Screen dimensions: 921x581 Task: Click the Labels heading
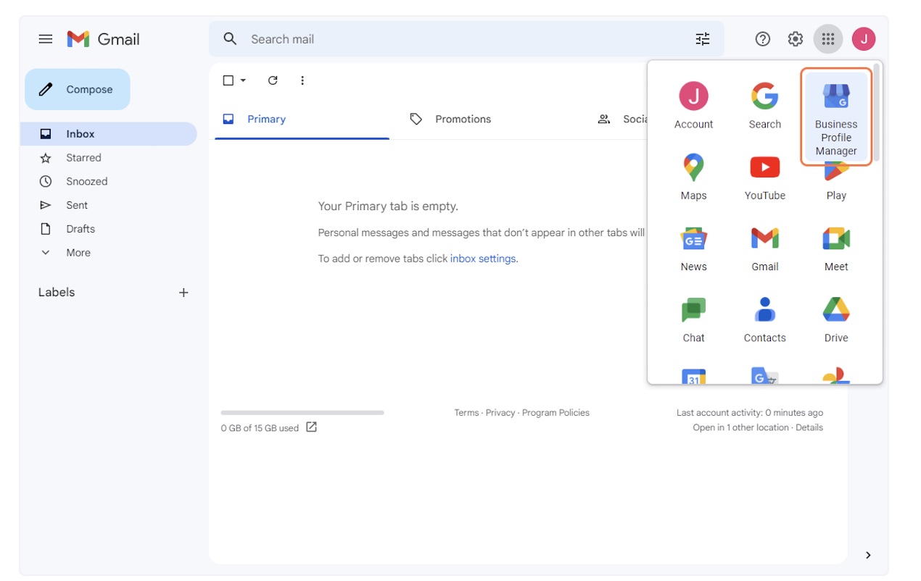57,293
